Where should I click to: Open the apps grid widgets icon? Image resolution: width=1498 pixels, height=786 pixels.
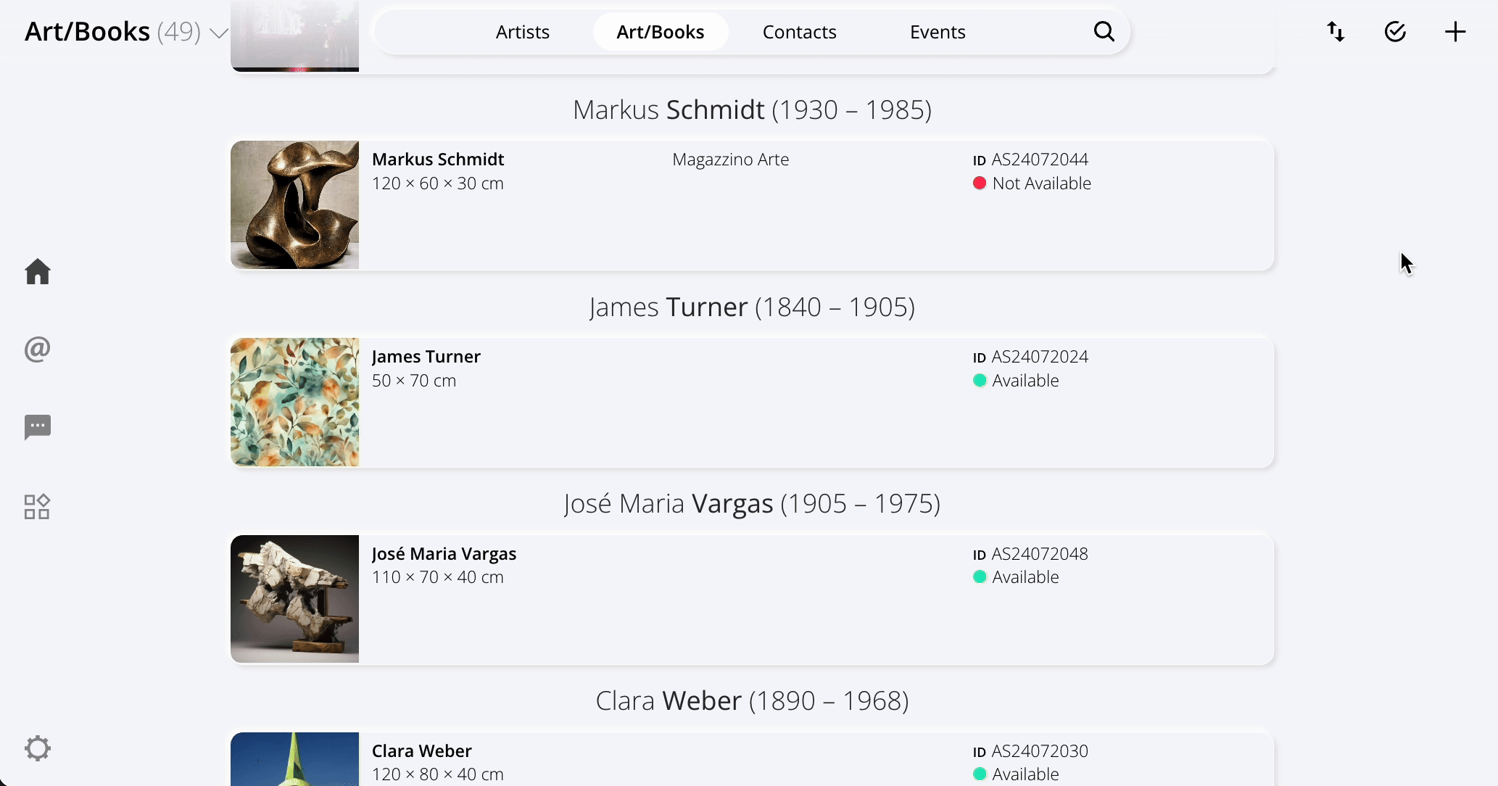pos(37,507)
